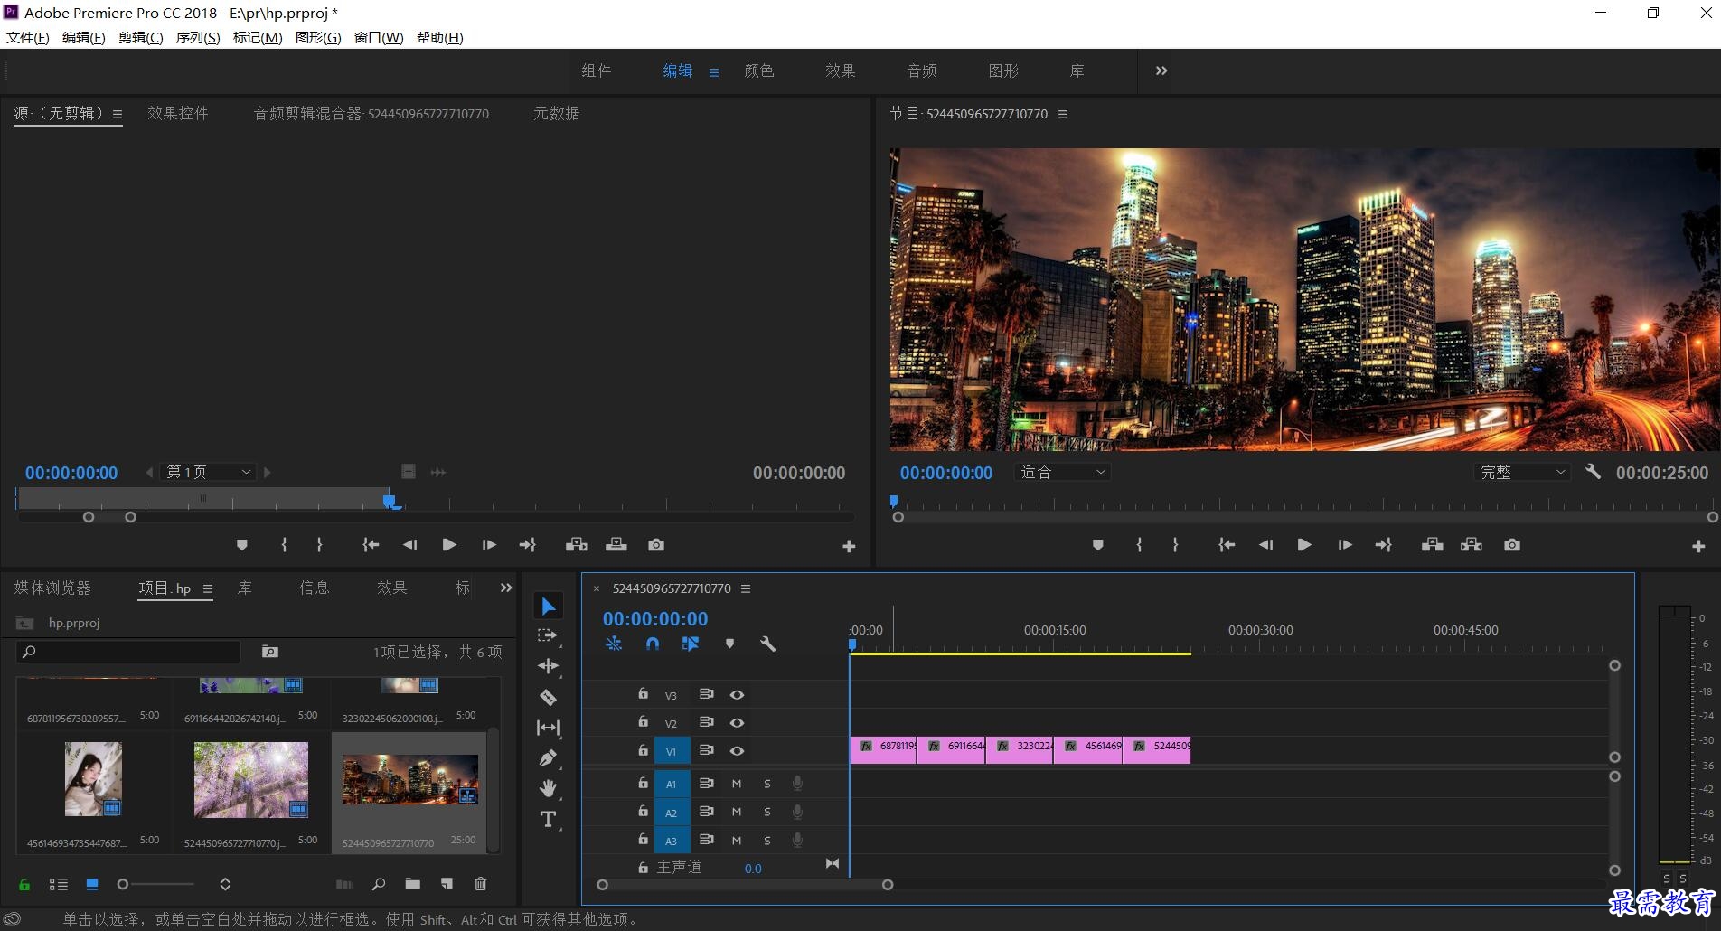Toggle V2 track output eye
This screenshot has width=1721, height=931.
click(x=737, y=723)
